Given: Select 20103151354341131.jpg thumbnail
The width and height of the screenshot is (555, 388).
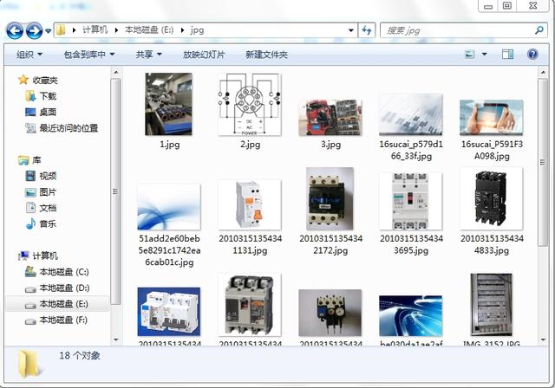Looking at the screenshot, I should coord(250,204).
